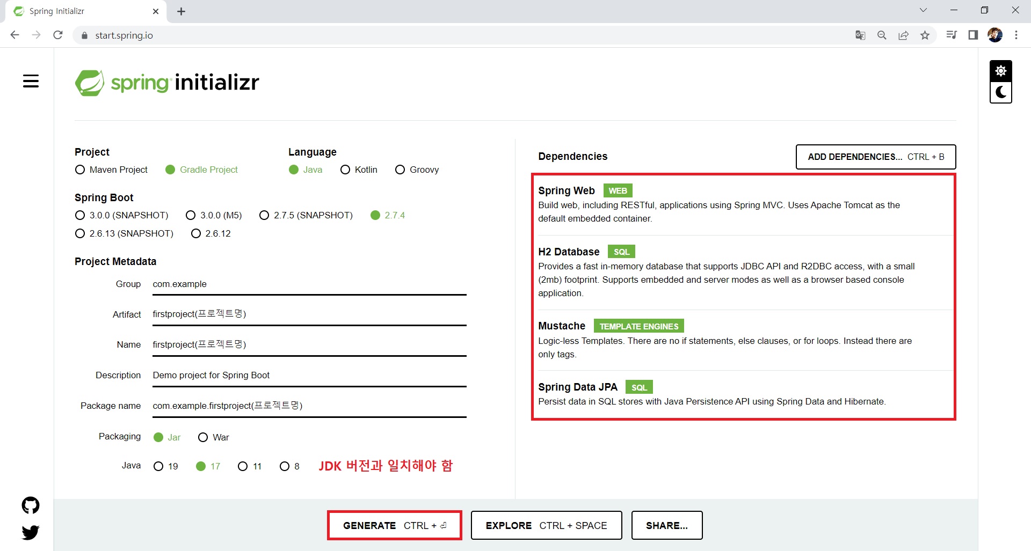The height and width of the screenshot is (551, 1031).
Task: Open Add Dependencies dialog
Action: (x=876, y=157)
